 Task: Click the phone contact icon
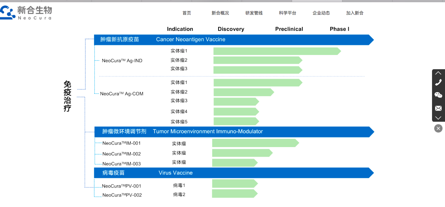coord(438,82)
